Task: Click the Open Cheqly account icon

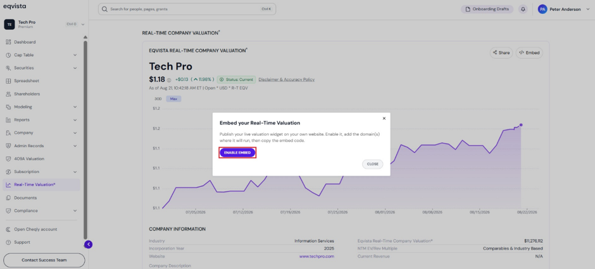Action: tap(8, 229)
